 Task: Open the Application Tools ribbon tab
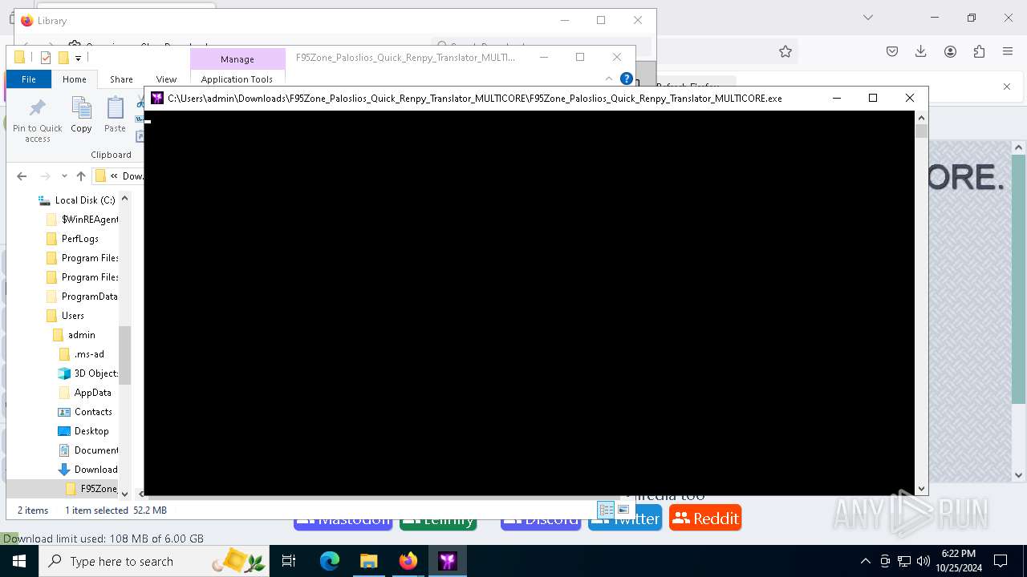click(x=237, y=79)
